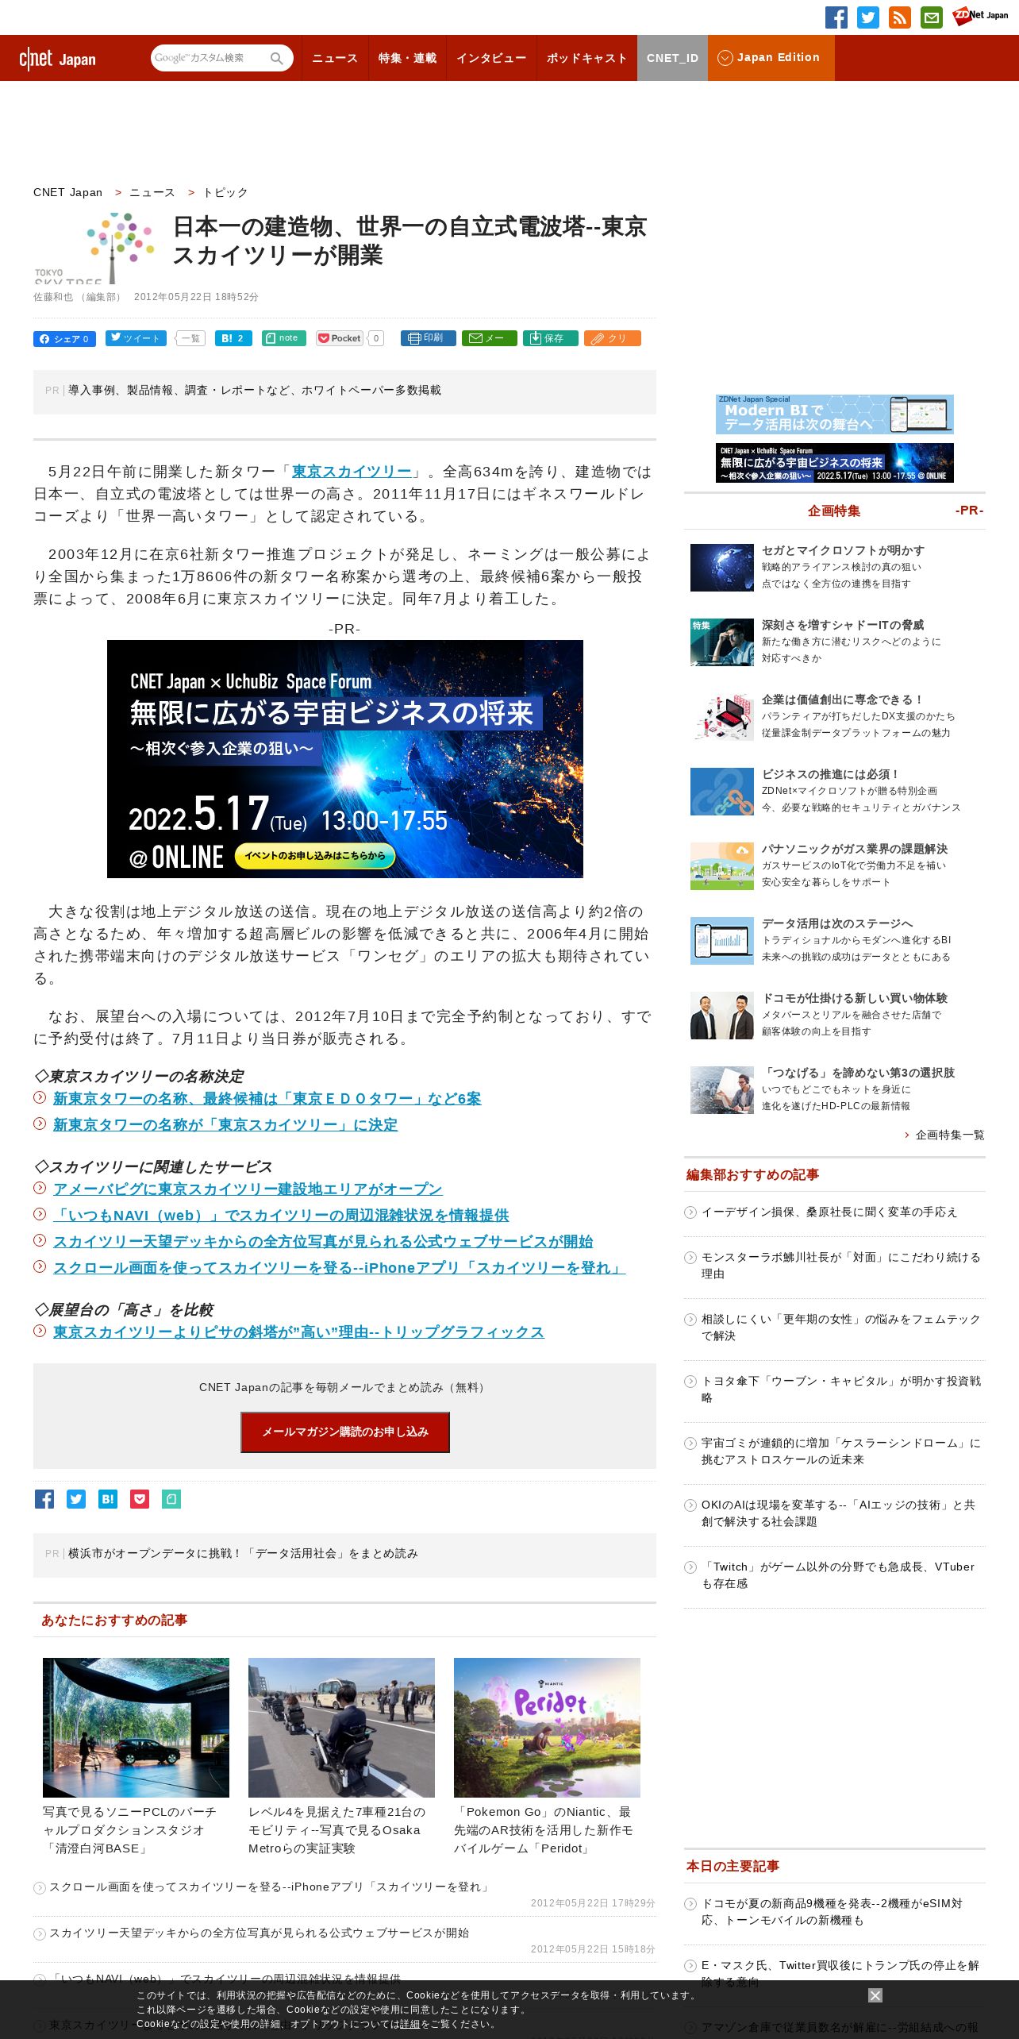Open トヨタ傘下「ウーブン・キャピタル」article
This screenshot has height=2039, width=1019.
click(x=841, y=1389)
